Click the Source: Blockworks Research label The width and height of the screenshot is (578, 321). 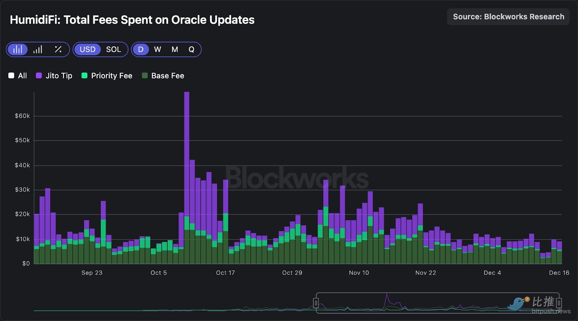pos(508,17)
